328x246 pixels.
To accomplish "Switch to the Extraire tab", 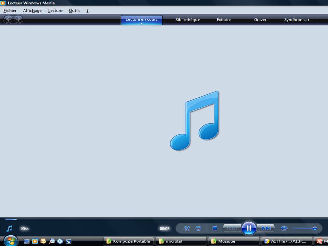I will [223, 20].
